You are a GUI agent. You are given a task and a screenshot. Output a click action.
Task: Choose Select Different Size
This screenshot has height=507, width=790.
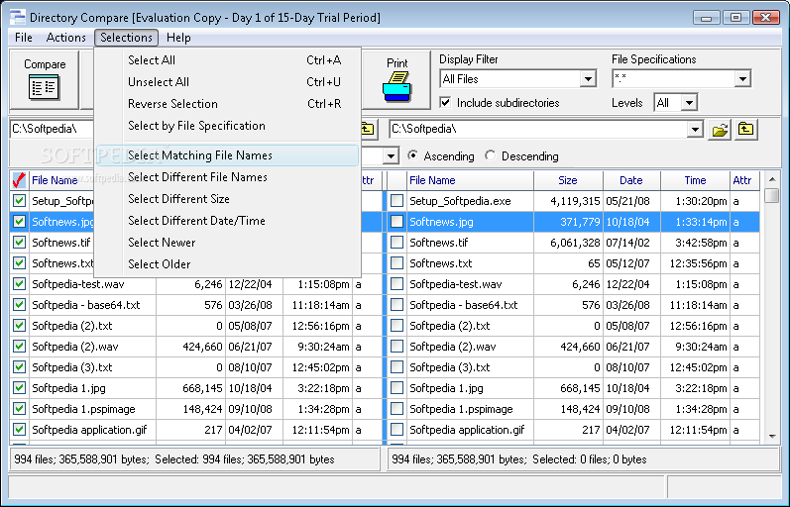(x=228, y=199)
